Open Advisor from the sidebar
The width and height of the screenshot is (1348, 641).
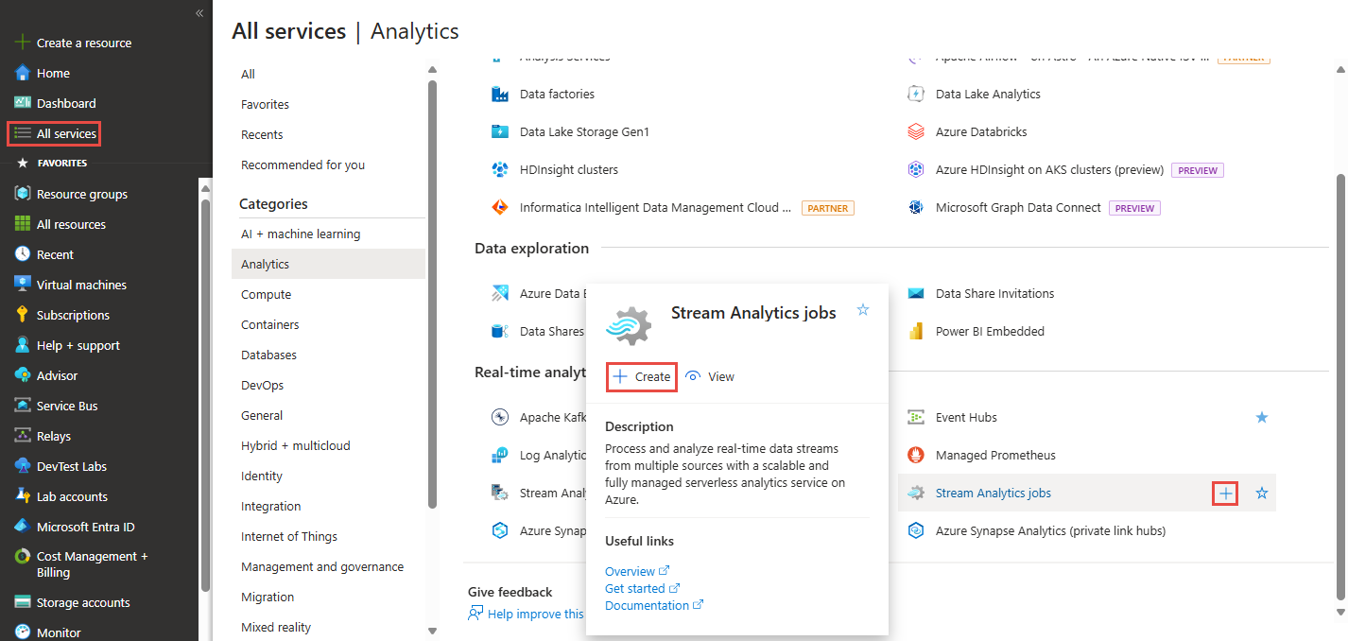tap(57, 375)
